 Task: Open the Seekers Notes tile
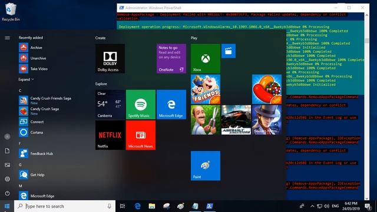tap(267, 120)
